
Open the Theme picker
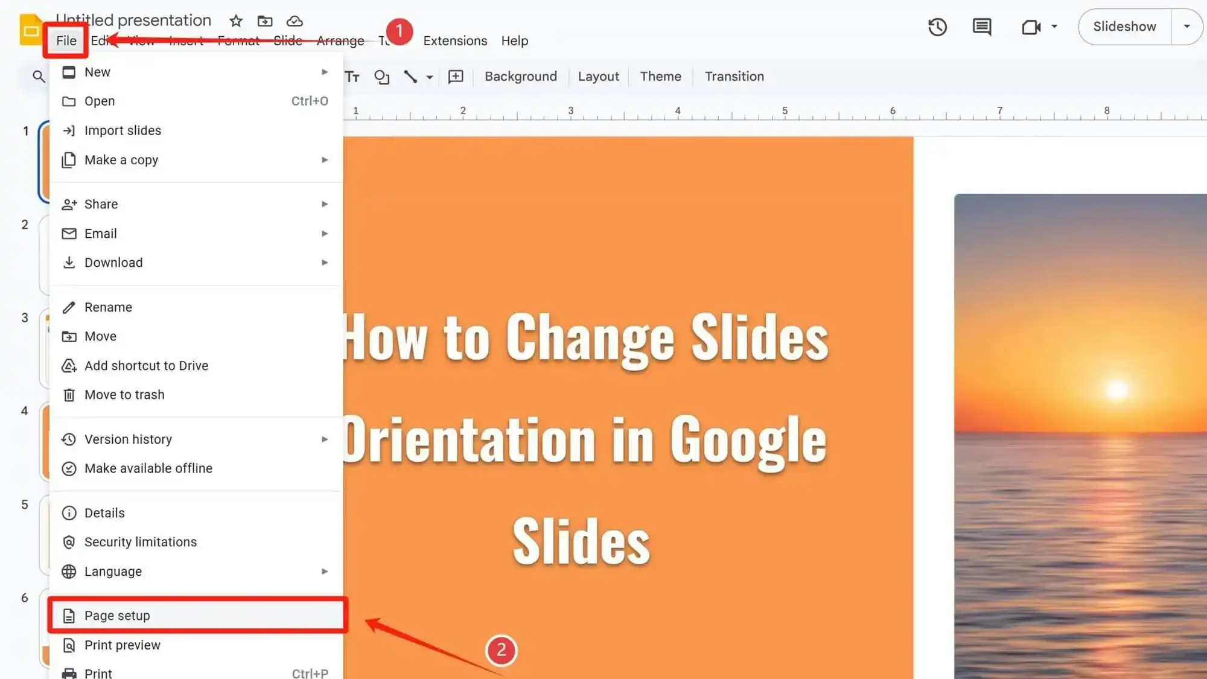pyautogui.click(x=660, y=77)
